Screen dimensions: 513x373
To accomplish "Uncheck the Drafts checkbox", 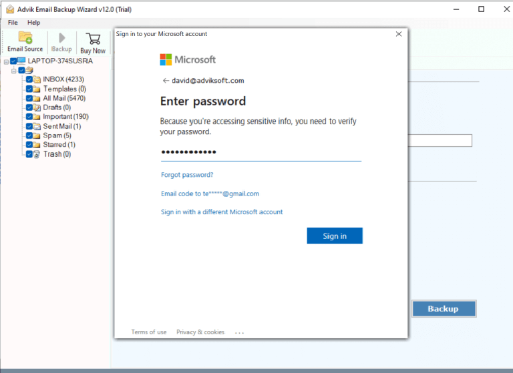I will 29,107.
